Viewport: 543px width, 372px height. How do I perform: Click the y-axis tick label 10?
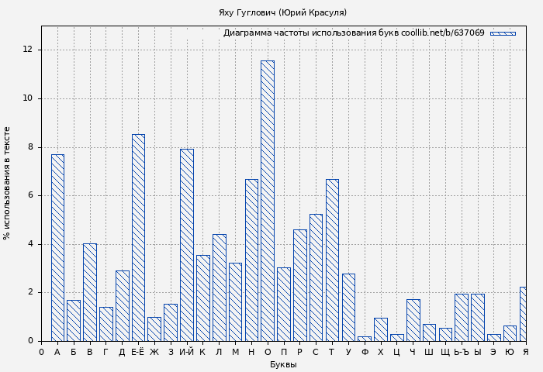(28, 98)
